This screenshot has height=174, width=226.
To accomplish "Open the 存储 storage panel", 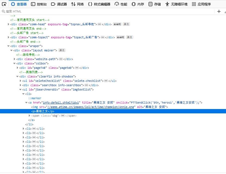I will tap(155, 4).
